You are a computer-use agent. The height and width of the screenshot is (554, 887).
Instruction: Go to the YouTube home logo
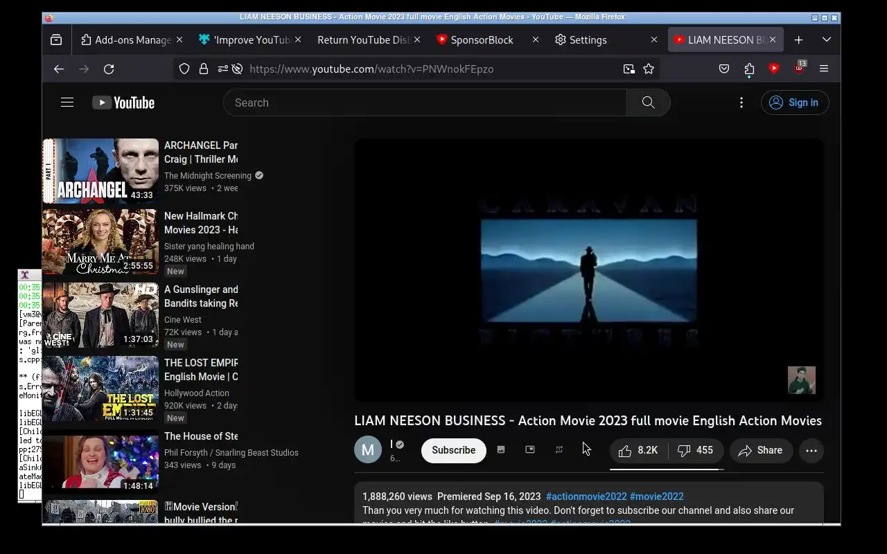[123, 102]
